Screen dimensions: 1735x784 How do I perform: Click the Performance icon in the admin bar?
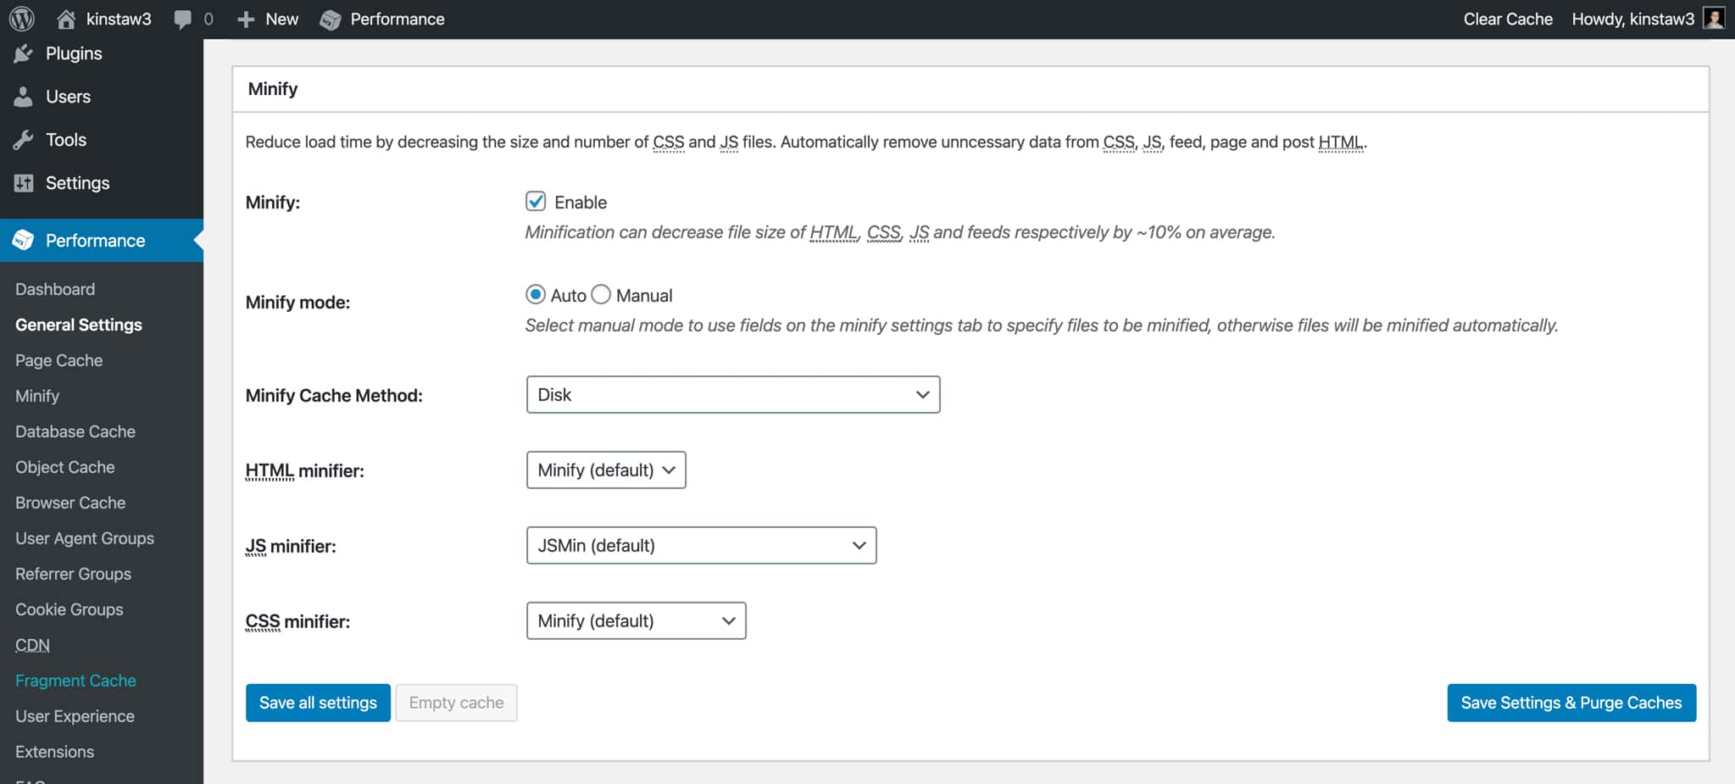click(330, 19)
